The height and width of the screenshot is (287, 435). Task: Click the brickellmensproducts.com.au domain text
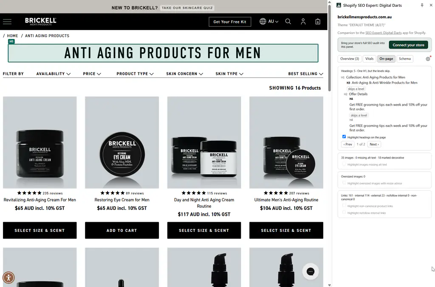pyautogui.click(x=364, y=17)
